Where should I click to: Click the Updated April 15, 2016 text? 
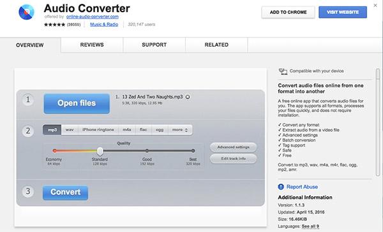[x=301, y=212]
